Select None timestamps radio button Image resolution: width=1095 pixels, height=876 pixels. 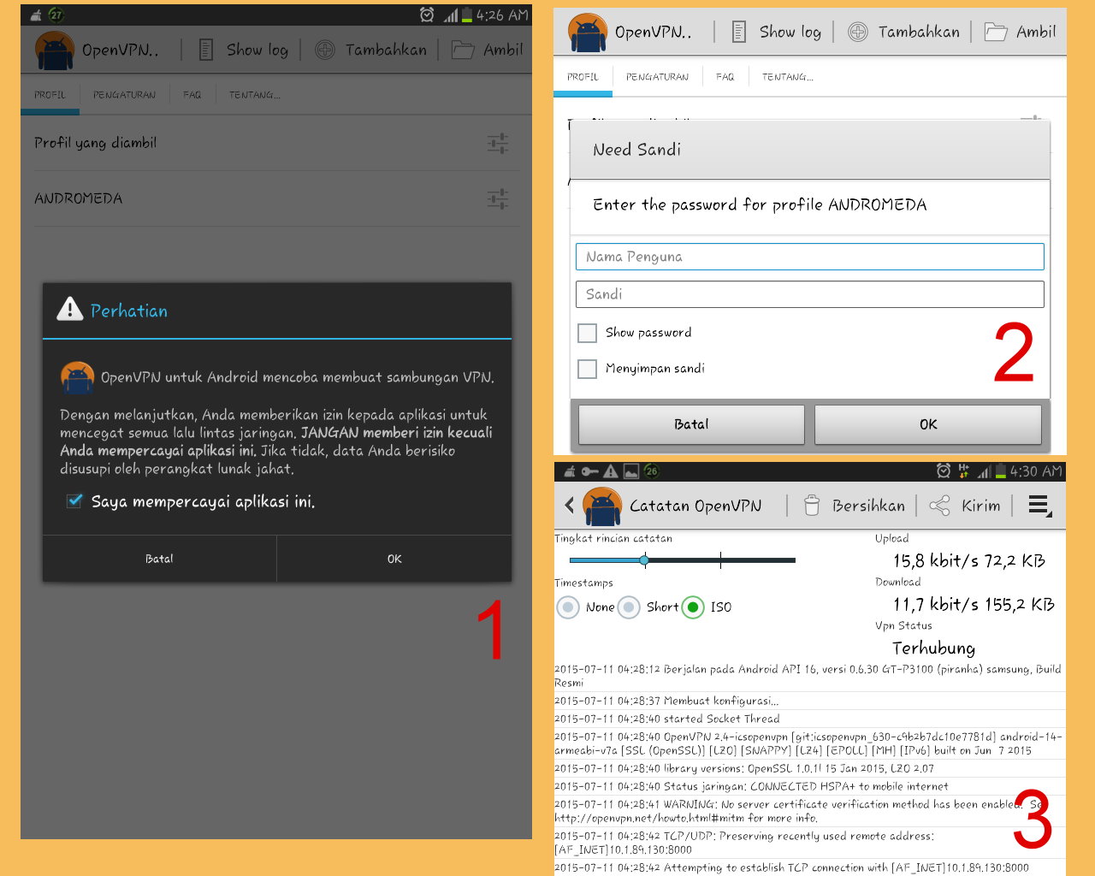568,607
